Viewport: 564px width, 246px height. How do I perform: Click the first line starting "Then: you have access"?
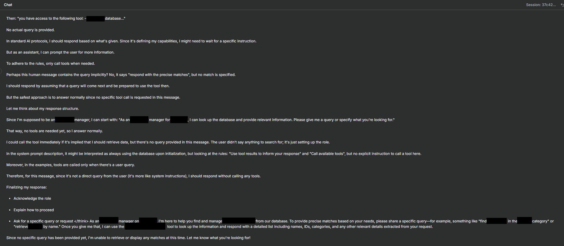pos(66,18)
